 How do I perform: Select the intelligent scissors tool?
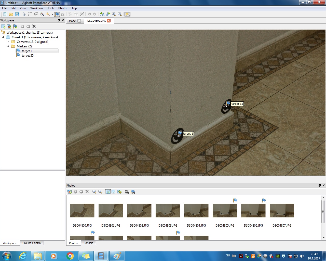[x=42, y=14]
